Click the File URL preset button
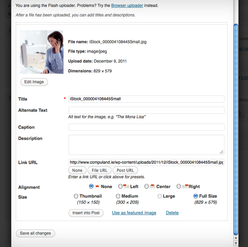Viewport: 248px width, 247px height. pos(100,170)
